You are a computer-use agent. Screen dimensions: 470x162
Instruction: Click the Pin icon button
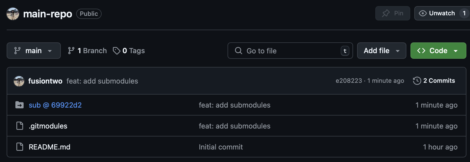(393, 13)
